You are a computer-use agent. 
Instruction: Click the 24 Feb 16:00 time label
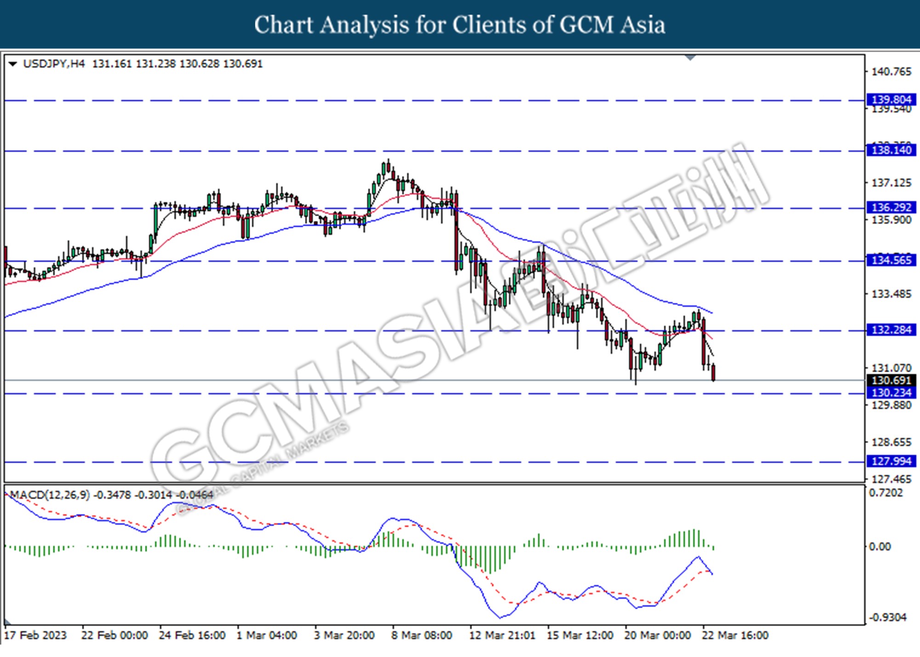coord(192,635)
